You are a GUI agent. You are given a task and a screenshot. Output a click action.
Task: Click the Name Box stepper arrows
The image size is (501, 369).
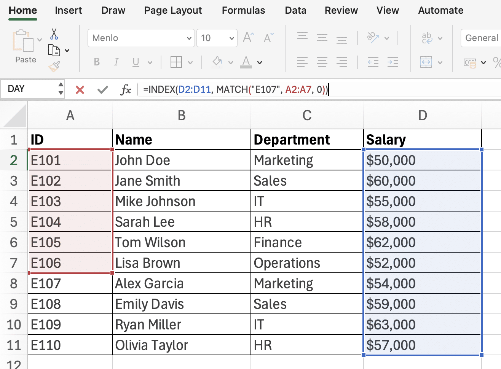tap(61, 89)
